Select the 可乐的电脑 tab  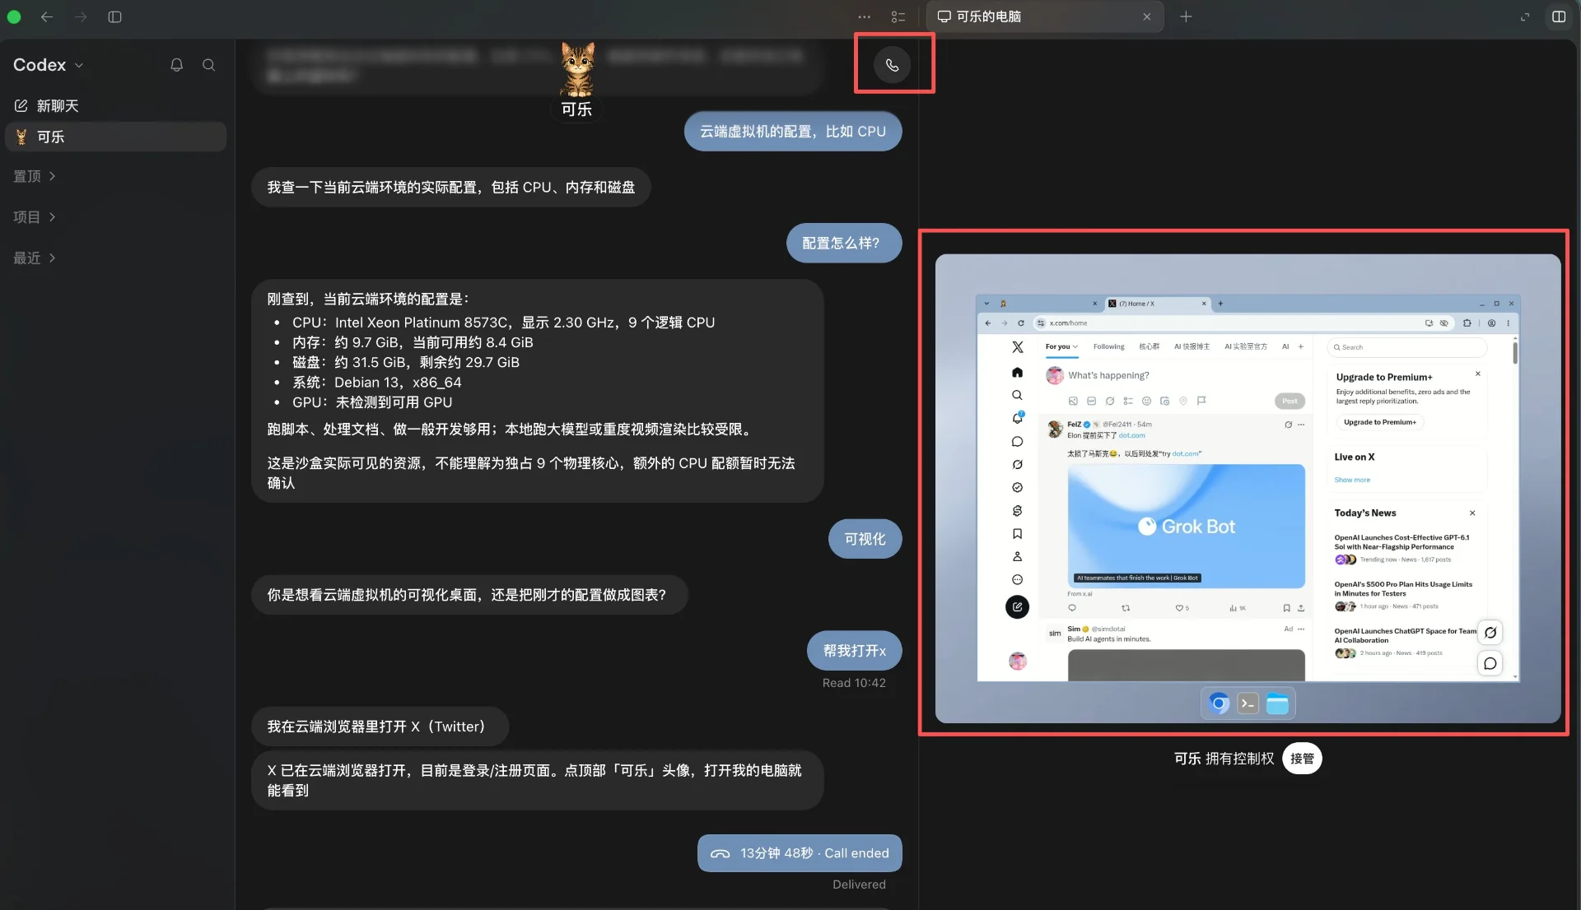[1045, 16]
